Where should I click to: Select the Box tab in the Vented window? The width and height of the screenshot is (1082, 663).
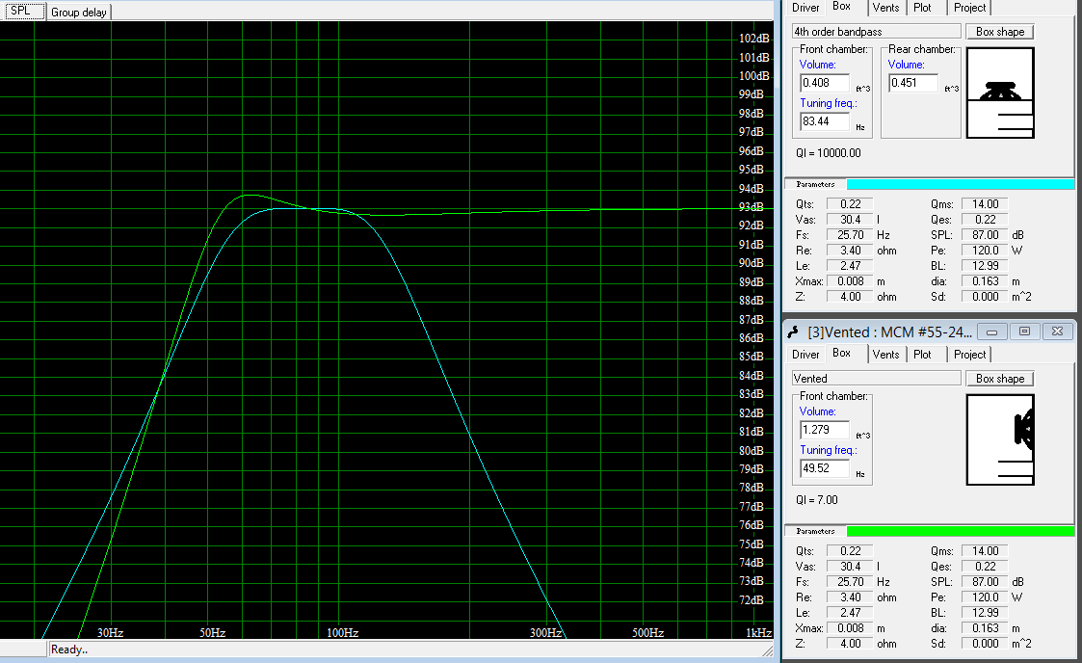pyautogui.click(x=841, y=353)
